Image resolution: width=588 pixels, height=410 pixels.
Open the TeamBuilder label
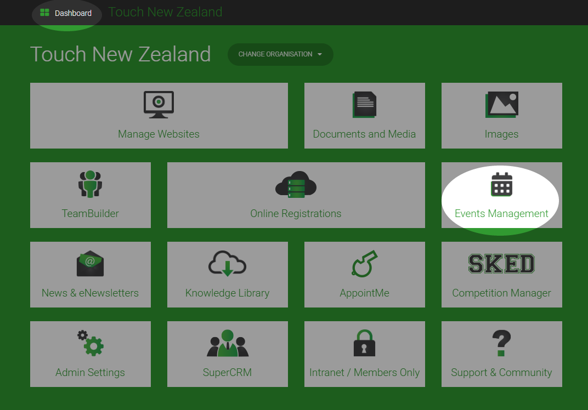point(91,213)
